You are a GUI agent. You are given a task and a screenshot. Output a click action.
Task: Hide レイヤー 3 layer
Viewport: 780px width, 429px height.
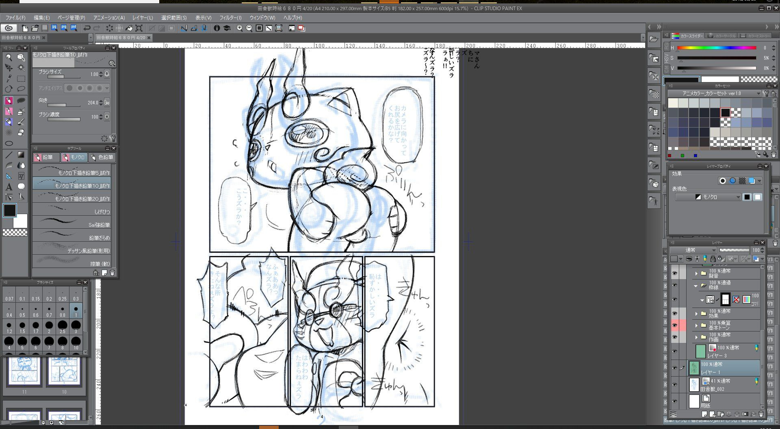(x=675, y=351)
